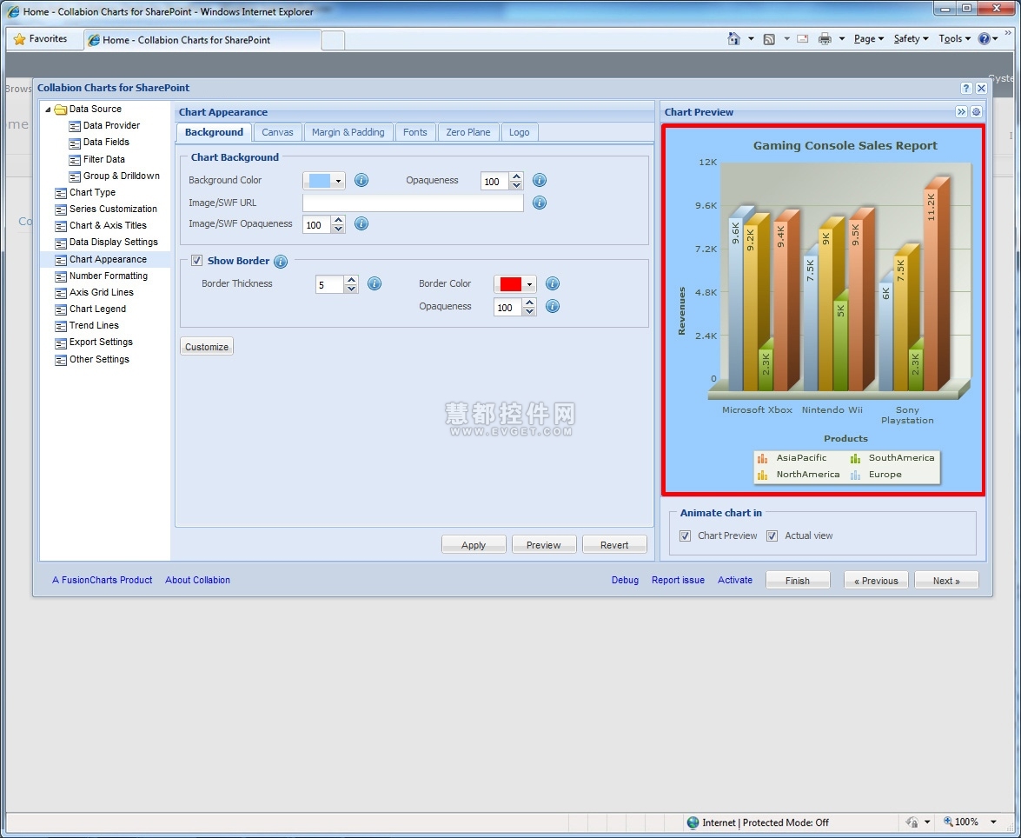Expand Chart Preview panel double-arrow icon
Viewport: 1021px width, 838px height.
click(x=961, y=112)
